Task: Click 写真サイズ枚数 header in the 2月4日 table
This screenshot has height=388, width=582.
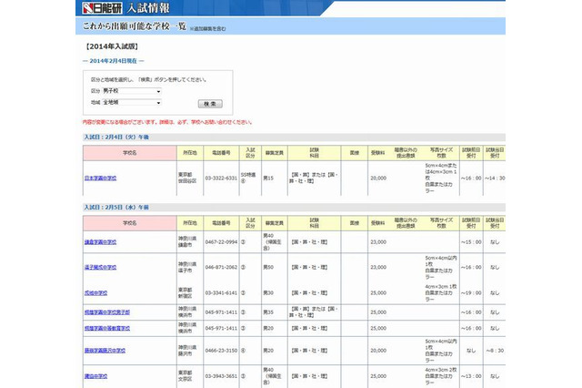Action: 441,153
